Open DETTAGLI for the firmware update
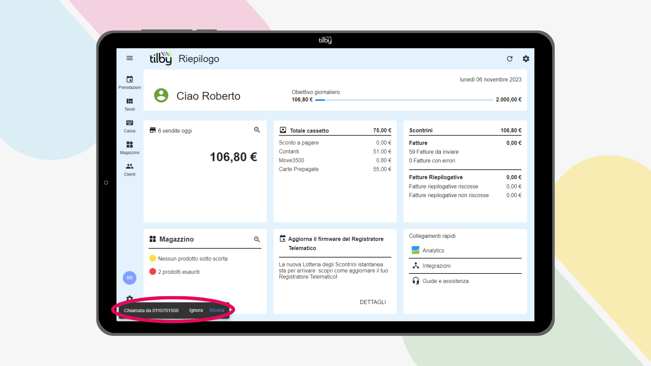The height and width of the screenshot is (366, 651). (x=373, y=302)
